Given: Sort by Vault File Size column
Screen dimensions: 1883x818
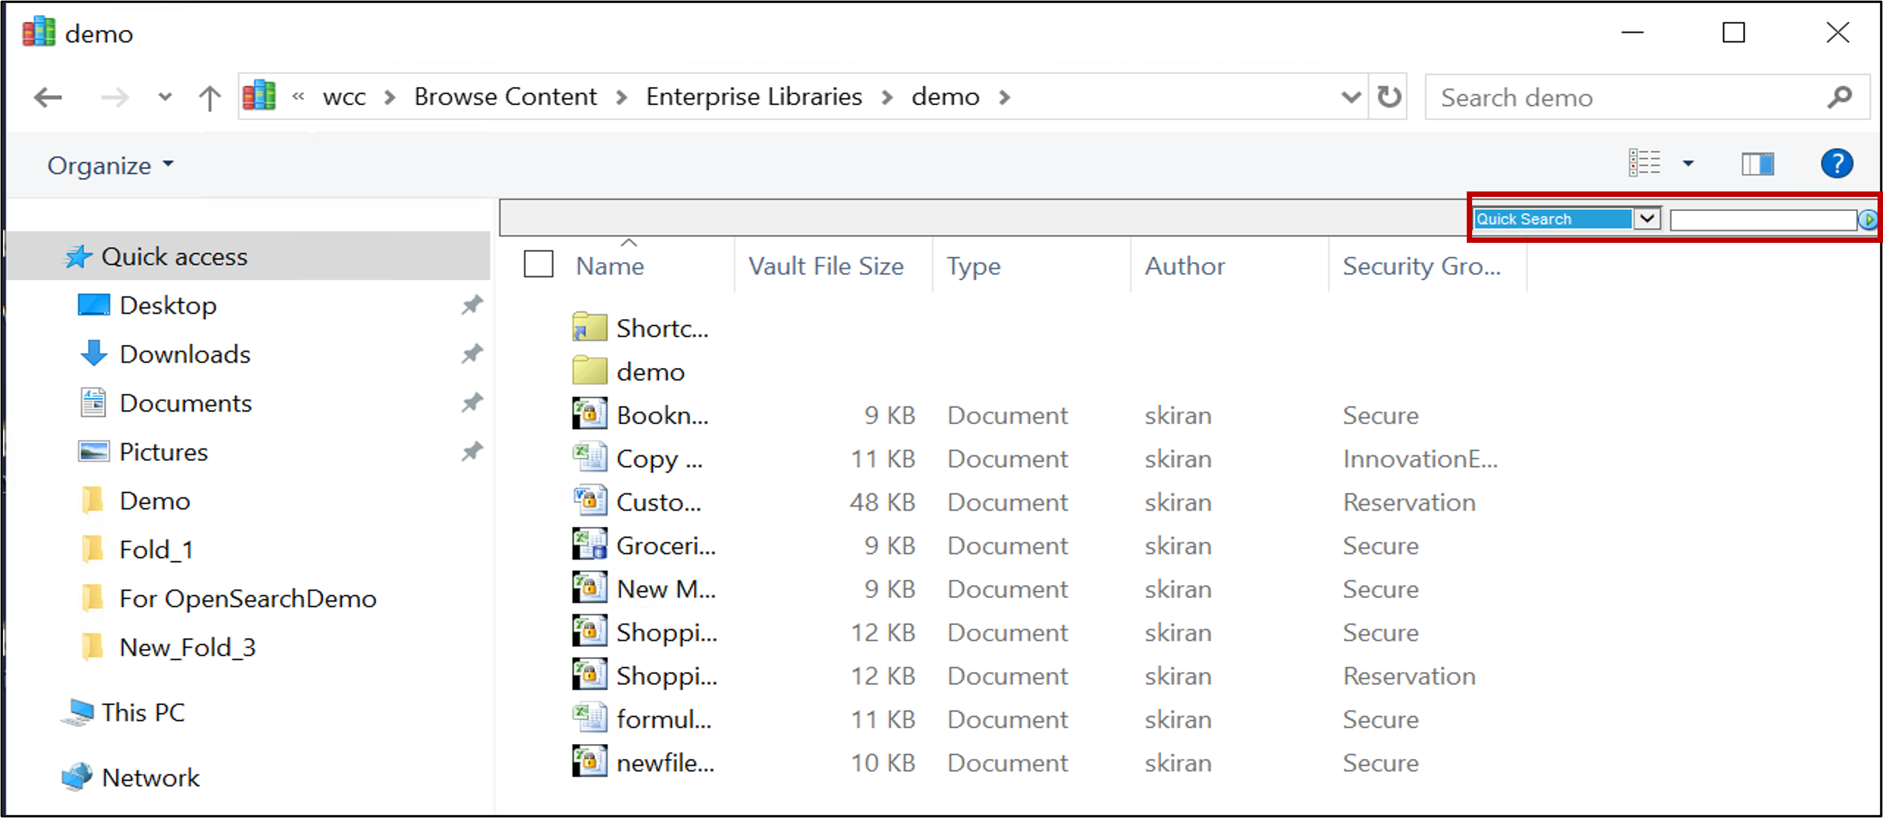Looking at the screenshot, I should point(826,266).
